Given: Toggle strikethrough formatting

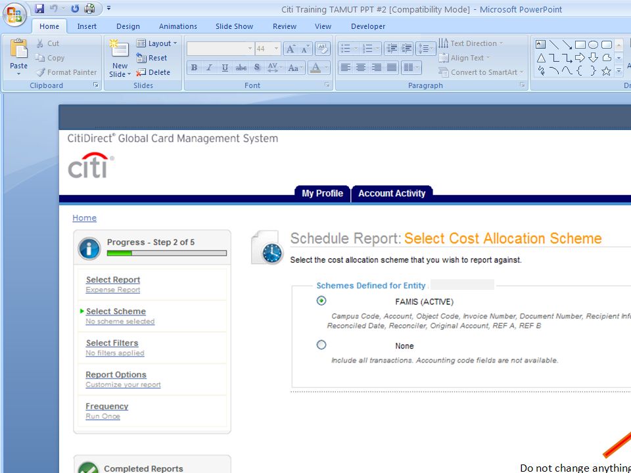Looking at the screenshot, I should (241, 68).
